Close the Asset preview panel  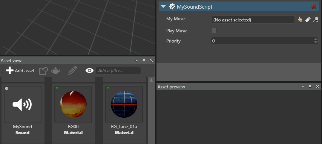tap(317, 87)
